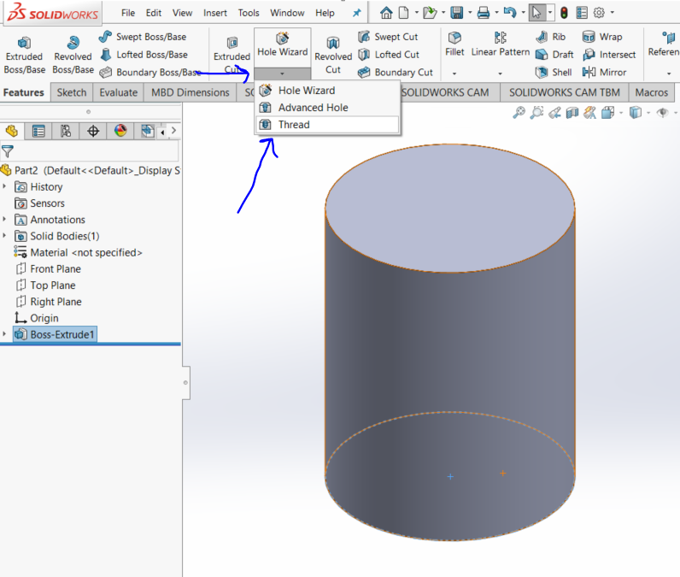680x577 pixels.
Task: Activate the Revolved Cut tool
Action: tap(333, 56)
